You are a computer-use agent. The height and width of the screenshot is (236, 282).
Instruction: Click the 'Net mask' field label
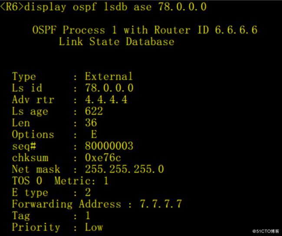tap(36, 169)
